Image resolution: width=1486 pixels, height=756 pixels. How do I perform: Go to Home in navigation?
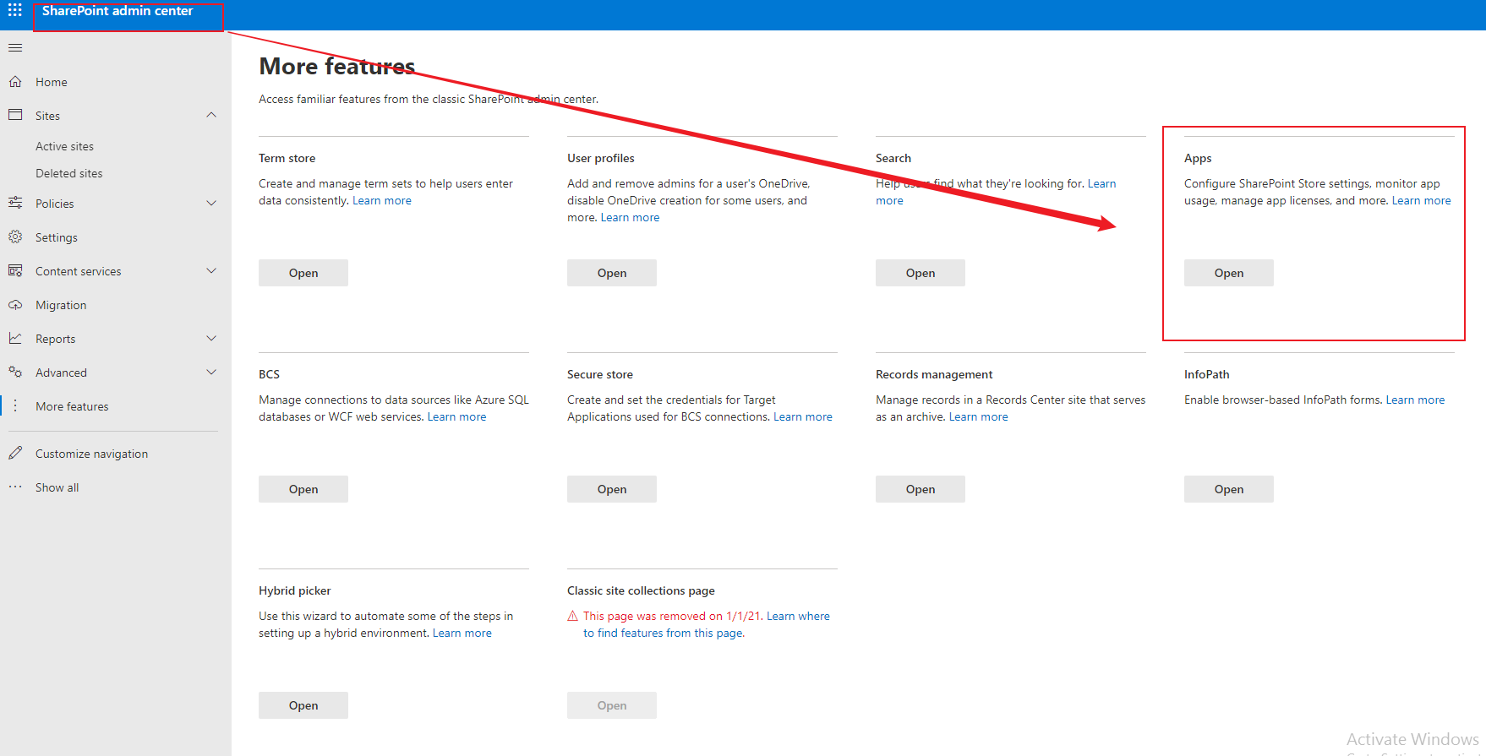[x=52, y=82]
